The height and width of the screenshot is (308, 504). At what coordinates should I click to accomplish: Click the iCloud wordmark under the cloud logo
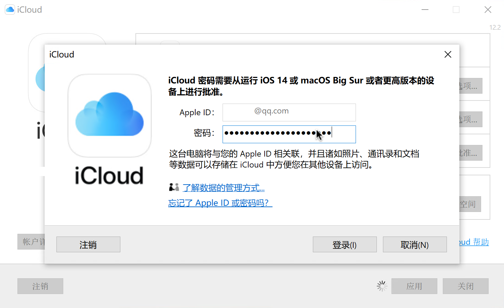[109, 176]
